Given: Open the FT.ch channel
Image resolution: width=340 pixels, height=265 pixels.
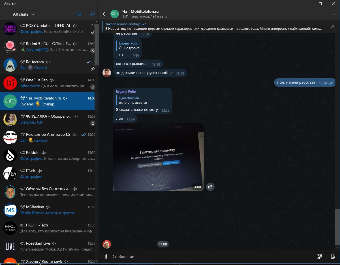Looking at the screenshot, I should [48, 174].
